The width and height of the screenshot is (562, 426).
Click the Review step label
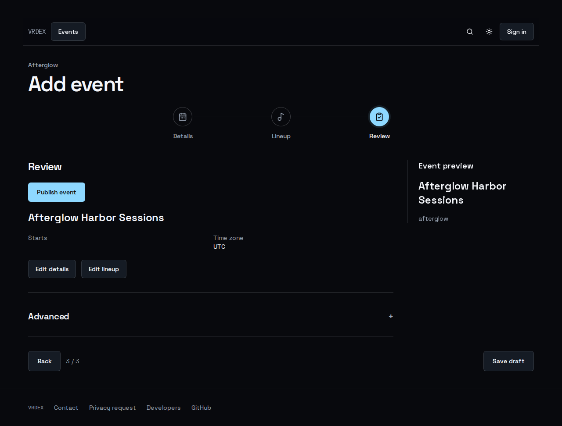tap(379, 136)
